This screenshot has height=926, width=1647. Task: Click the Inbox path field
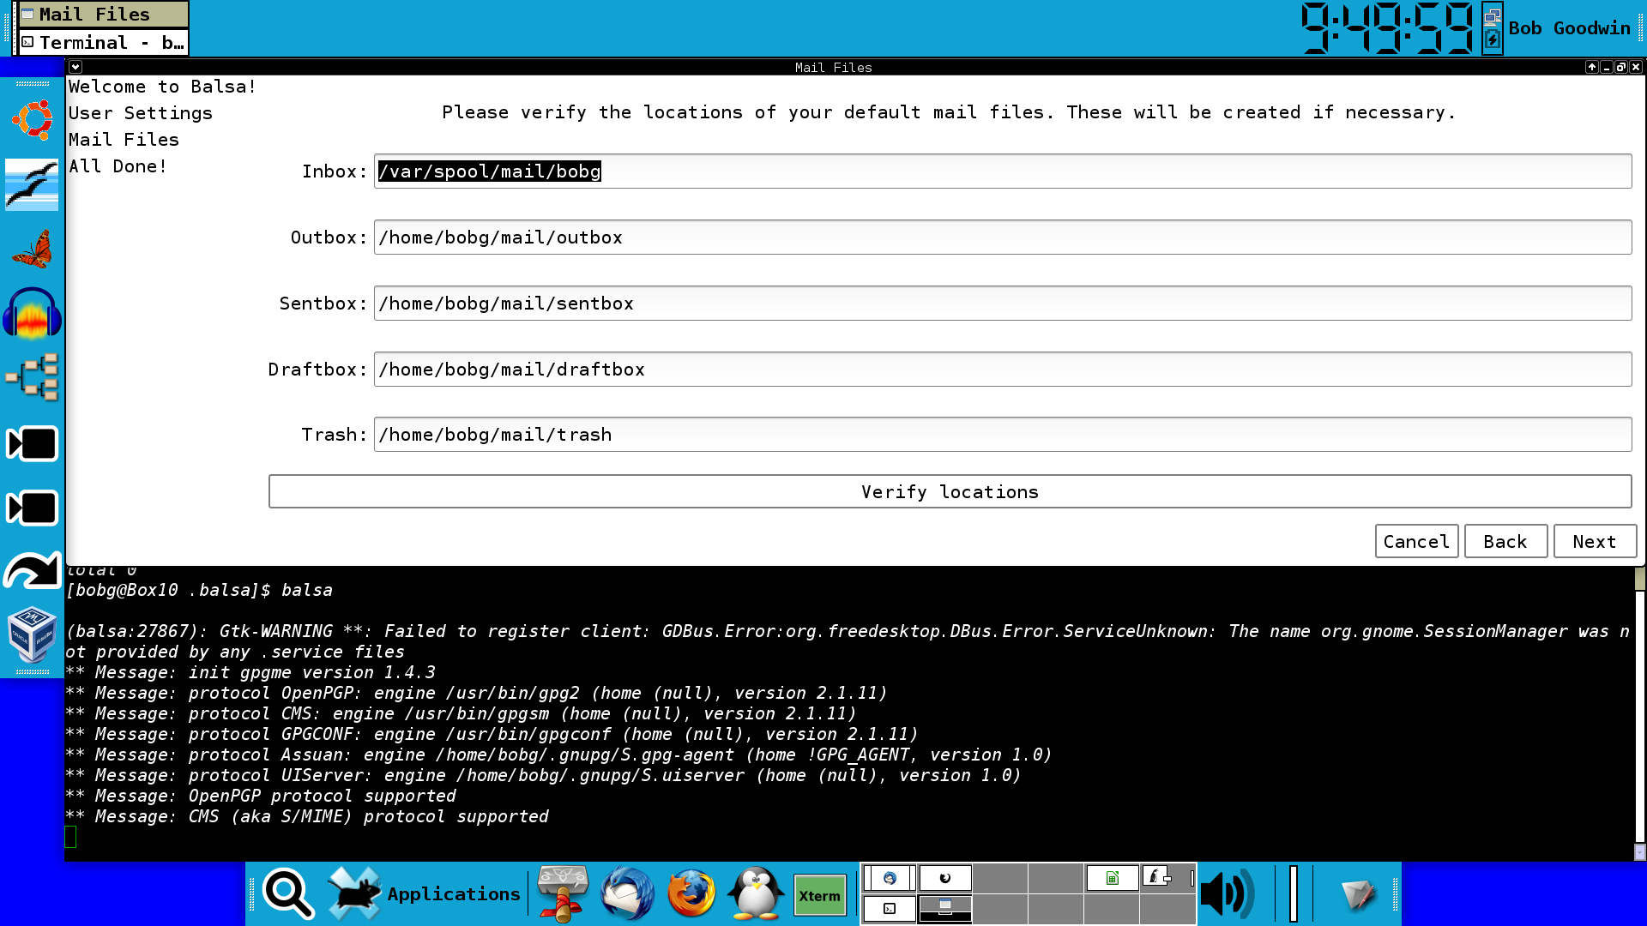[x=1002, y=171]
